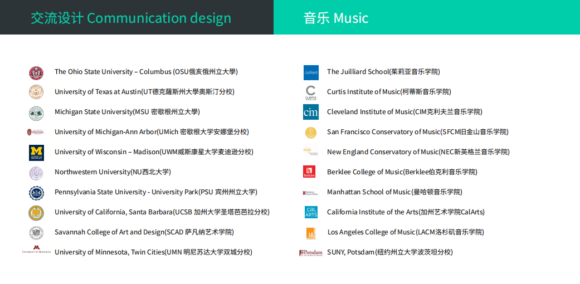Click the New England Conservatory logo
Image resolution: width=580 pixels, height=284 pixels.
pyautogui.click(x=311, y=150)
